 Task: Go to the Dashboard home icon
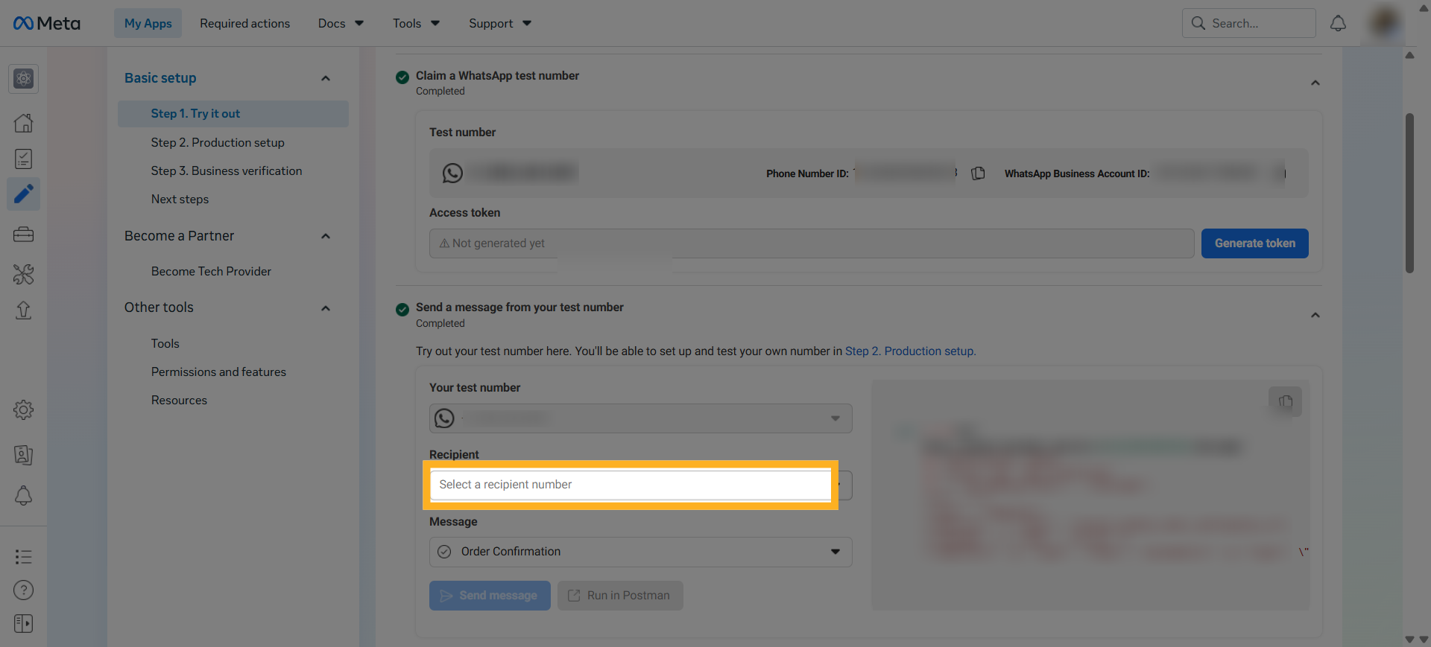[x=24, y=123]
